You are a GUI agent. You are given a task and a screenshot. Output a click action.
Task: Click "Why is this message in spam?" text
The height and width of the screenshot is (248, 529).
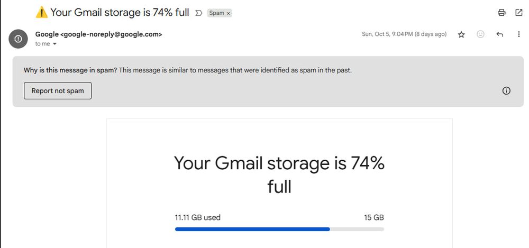(70, 70)
